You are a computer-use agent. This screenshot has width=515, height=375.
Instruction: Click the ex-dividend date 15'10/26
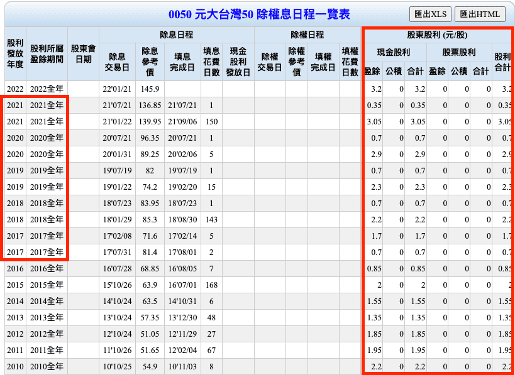point(117,285)
